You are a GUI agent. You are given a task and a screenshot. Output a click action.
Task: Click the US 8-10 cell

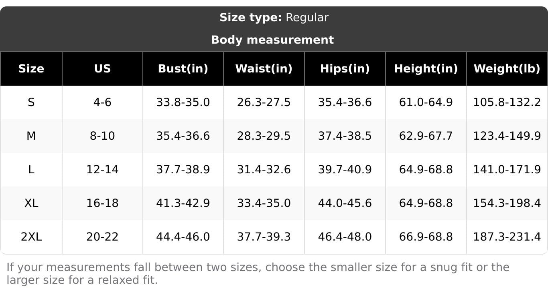point(102,136)
